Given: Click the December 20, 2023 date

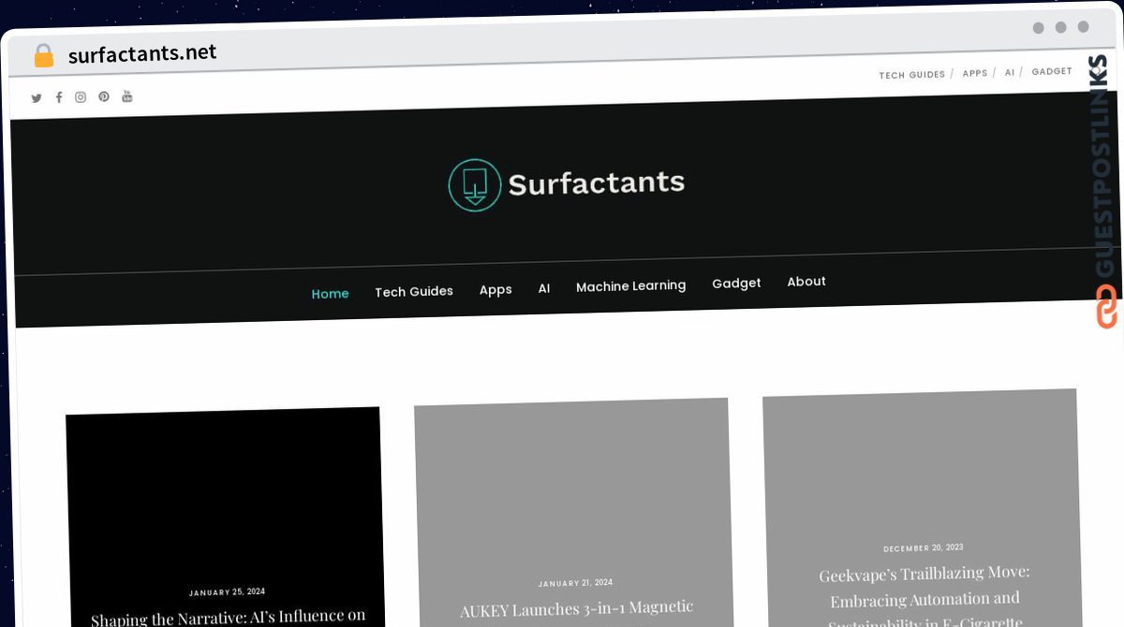Looking at the screenshot, I should coord(923,548).
